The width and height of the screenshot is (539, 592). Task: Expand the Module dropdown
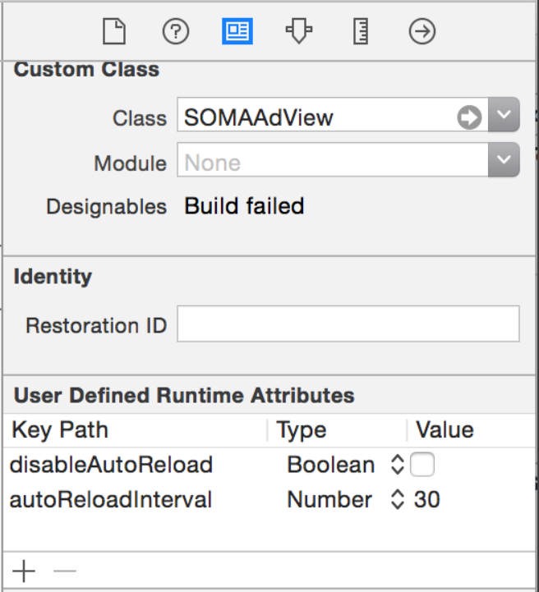[504, 160]
